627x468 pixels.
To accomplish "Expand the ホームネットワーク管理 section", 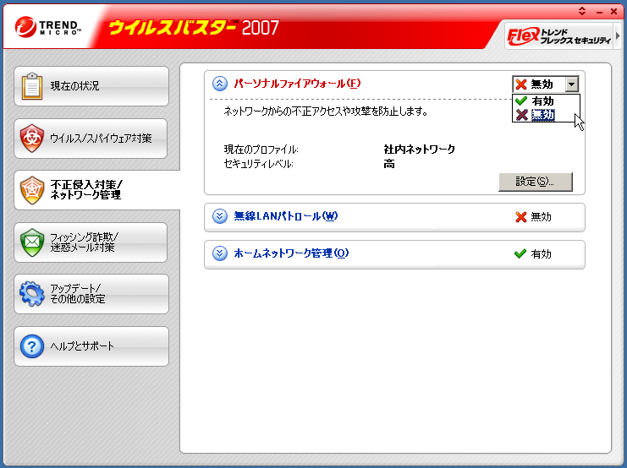I will point(220,253).
